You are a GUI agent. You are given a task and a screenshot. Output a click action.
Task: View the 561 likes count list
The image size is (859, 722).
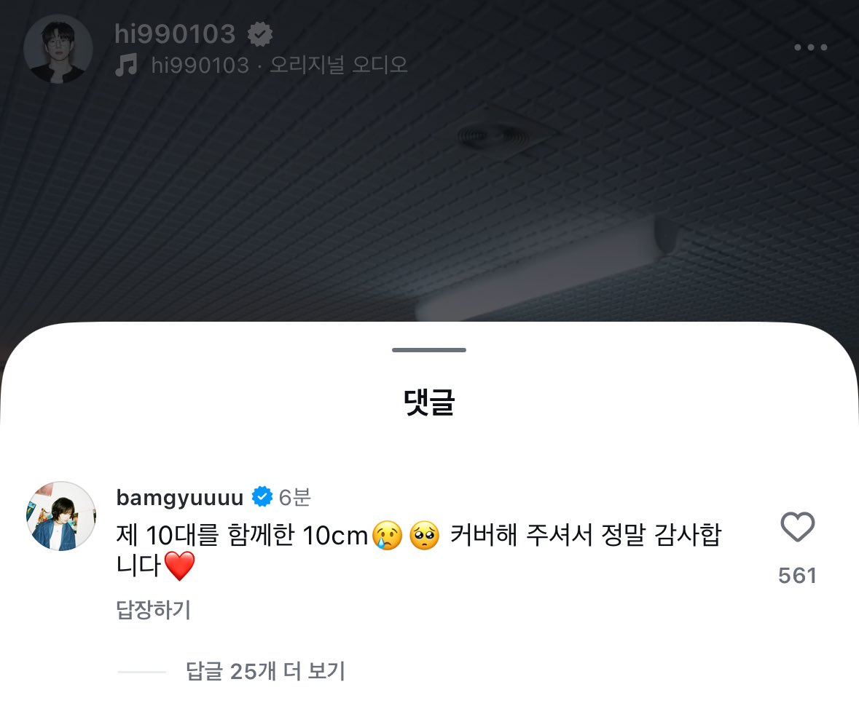pos(798,575)
